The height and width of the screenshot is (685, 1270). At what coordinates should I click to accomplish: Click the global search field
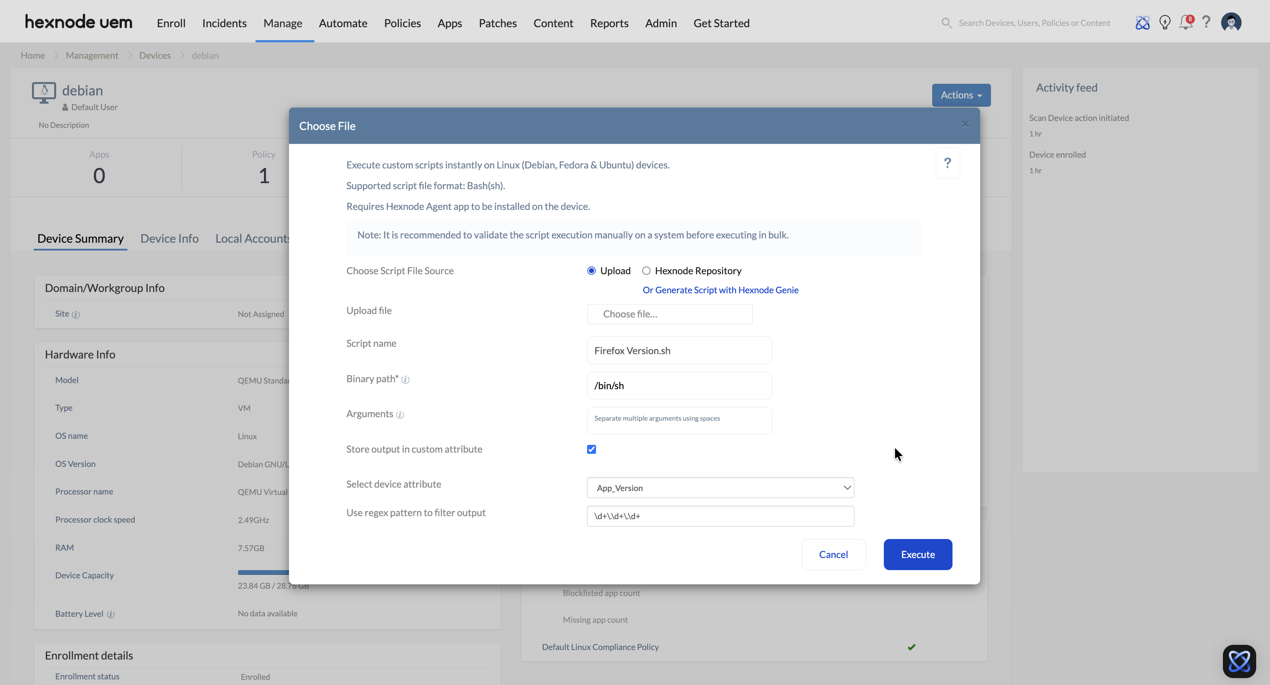(x=1034, y=22)
